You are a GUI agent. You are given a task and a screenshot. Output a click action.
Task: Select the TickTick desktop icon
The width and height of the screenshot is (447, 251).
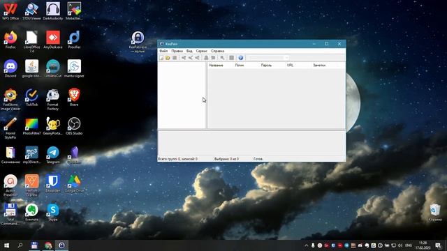[31, 98]
